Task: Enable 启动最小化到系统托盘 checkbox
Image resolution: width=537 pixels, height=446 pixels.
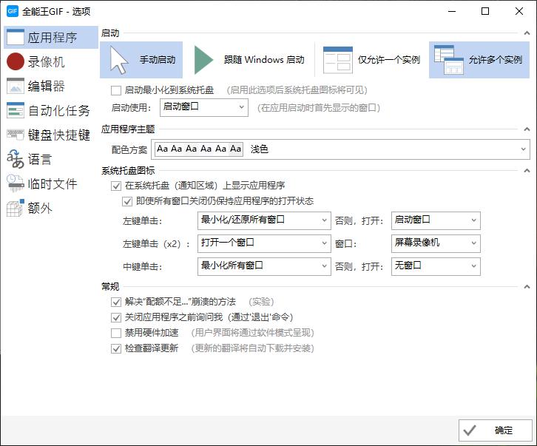Action: tap(115, 90)
